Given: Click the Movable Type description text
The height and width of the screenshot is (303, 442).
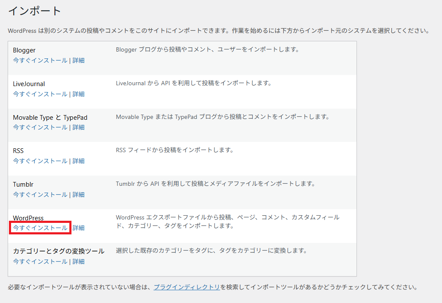Looking at the screenshot, I should pos(222,117).
